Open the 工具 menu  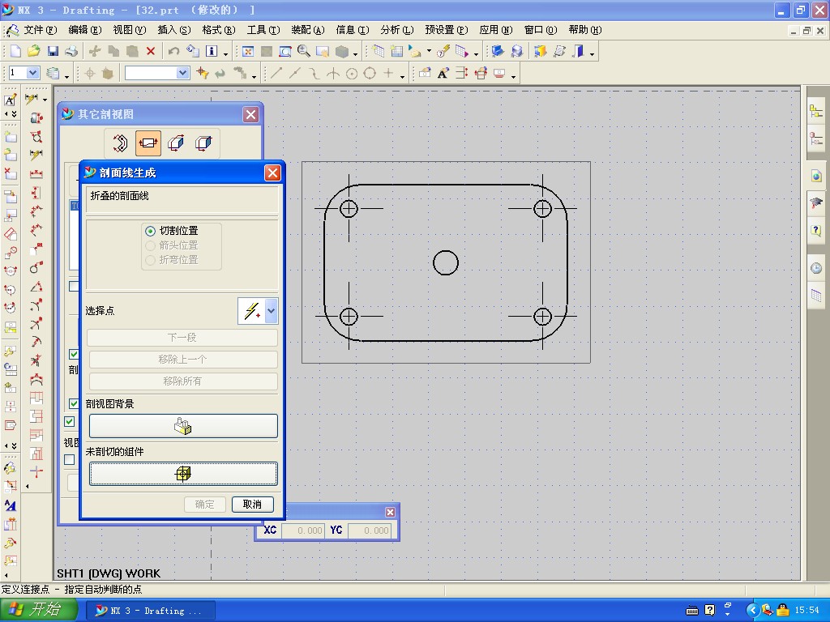coord(263,30)
